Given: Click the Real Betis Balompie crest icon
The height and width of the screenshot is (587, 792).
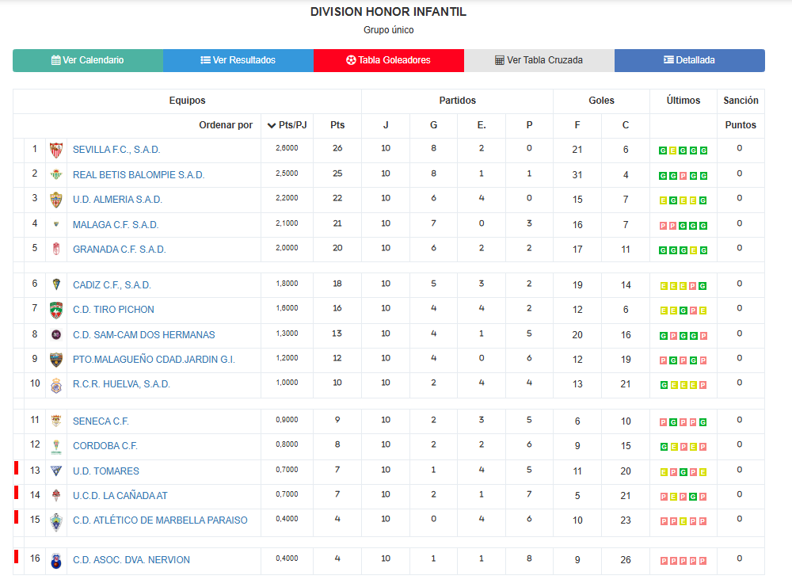Looking at the screenshot, I should tap(56, 175).
